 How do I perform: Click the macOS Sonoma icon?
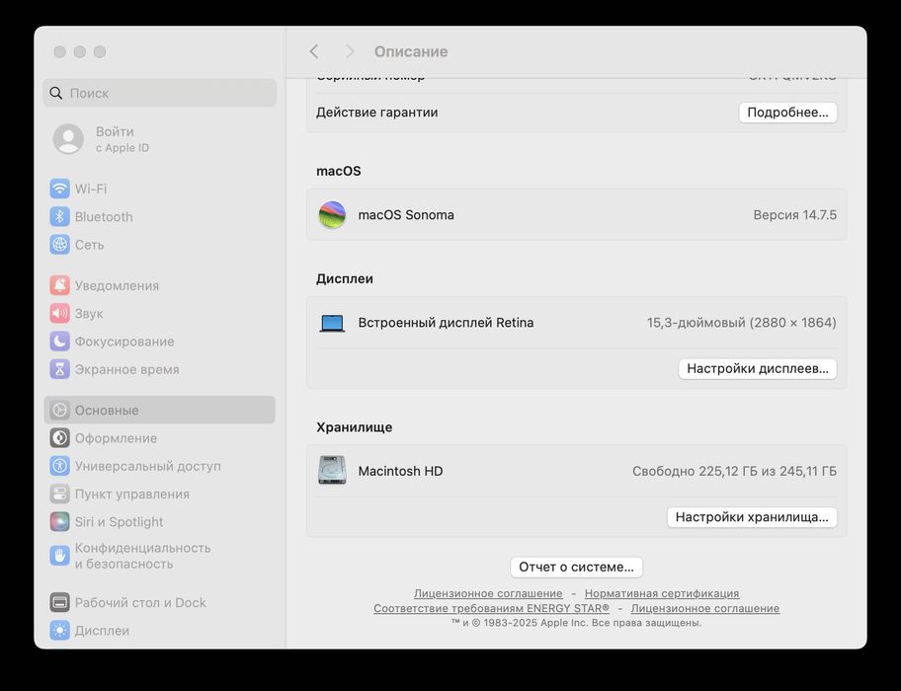pos(332,214)
